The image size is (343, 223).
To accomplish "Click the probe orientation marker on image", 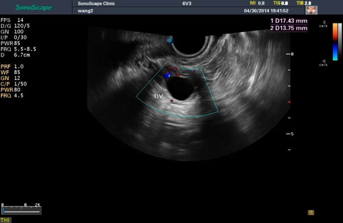I will coord(170,41).
